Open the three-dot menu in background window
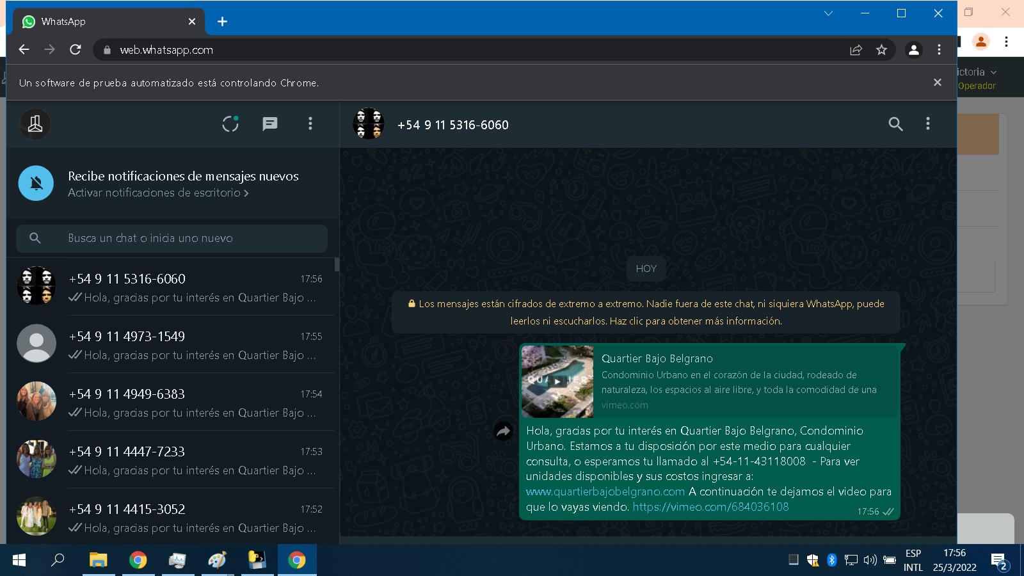This screenshot has width=1024, height=576. point(1007,42)
